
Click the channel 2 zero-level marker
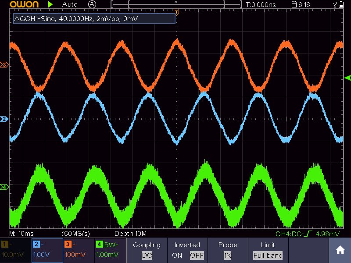(x=4, y=119)
